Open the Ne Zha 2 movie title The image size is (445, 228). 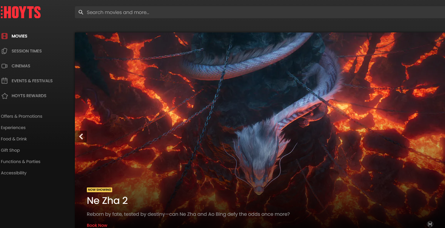pos(107,201)
